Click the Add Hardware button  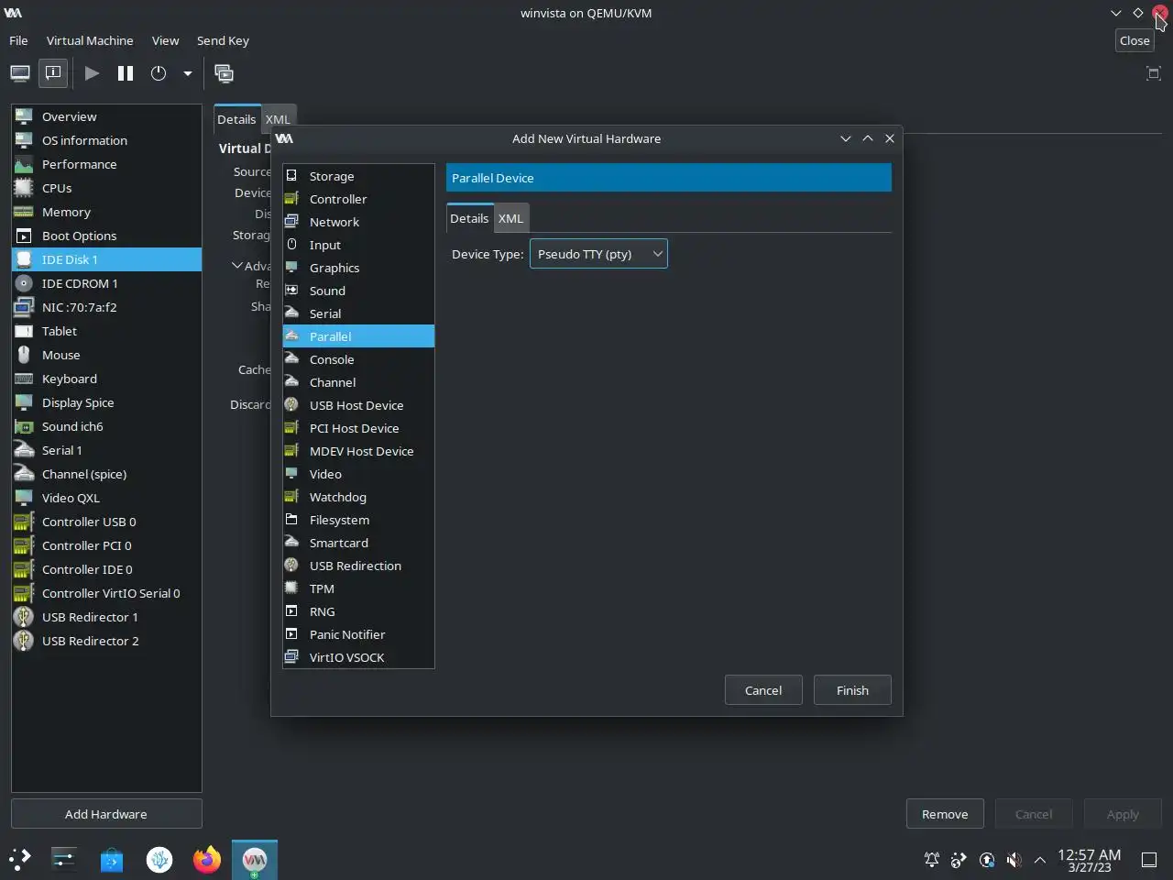click(106, 814)
